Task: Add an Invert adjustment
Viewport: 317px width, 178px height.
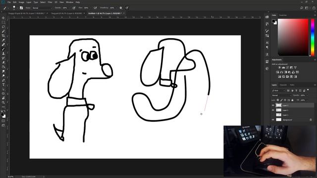Action: [x=279, y=77]
